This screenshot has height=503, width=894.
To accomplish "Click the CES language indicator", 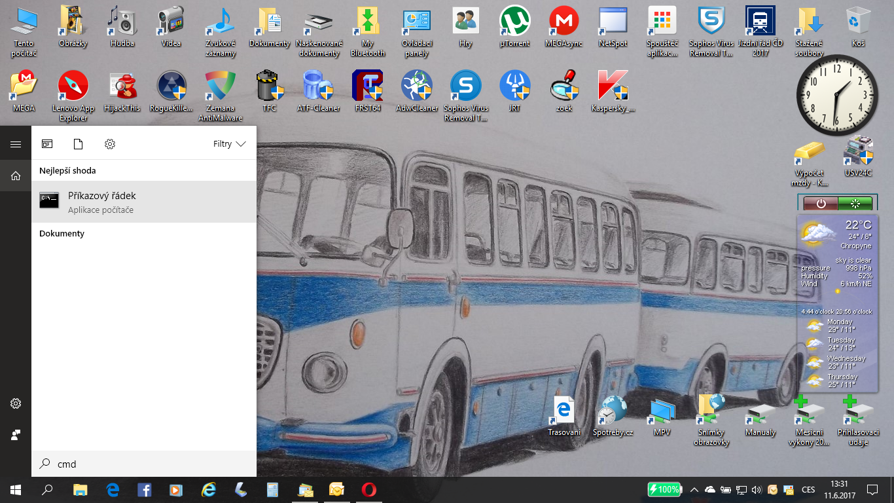I will [808, 489].
